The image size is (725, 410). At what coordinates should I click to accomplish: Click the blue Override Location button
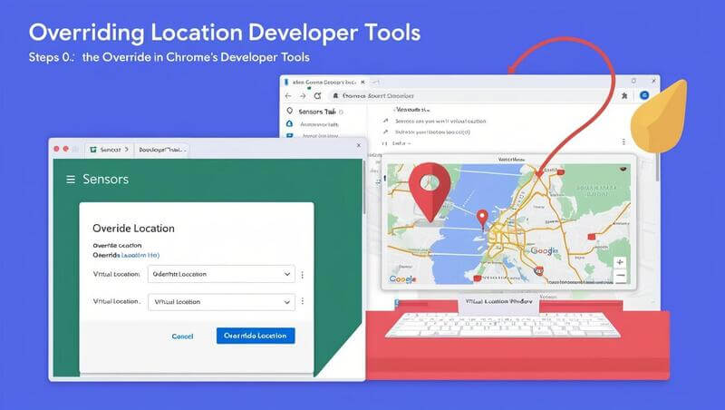(256, 336)
